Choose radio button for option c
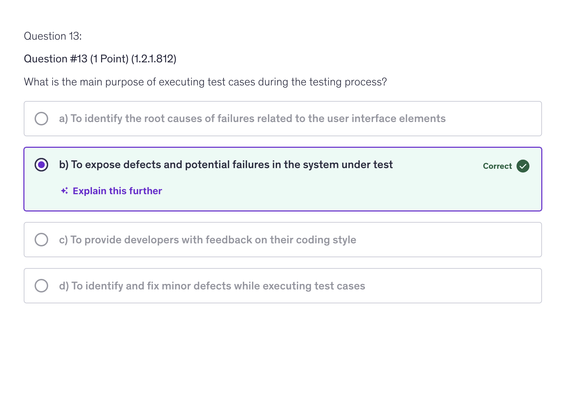 point(41,240)
